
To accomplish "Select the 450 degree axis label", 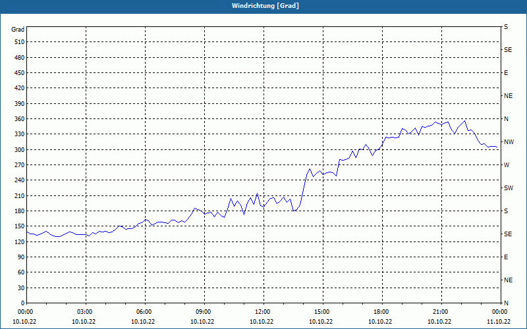I will tap(20, 73).
